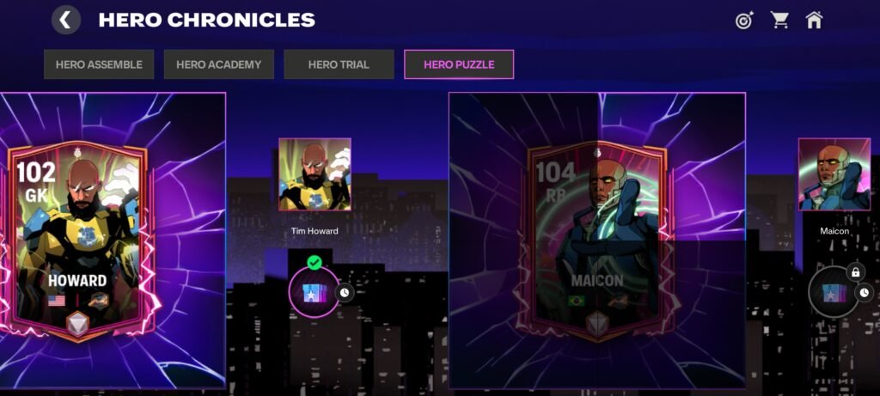View the clock timer beside Maicon's reward
This screenshot has height=396, width=880.
865,292
